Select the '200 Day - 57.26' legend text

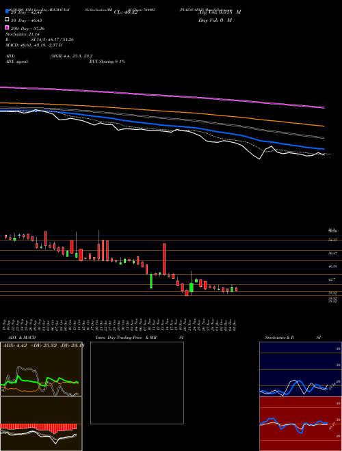(x=27, y=29)
